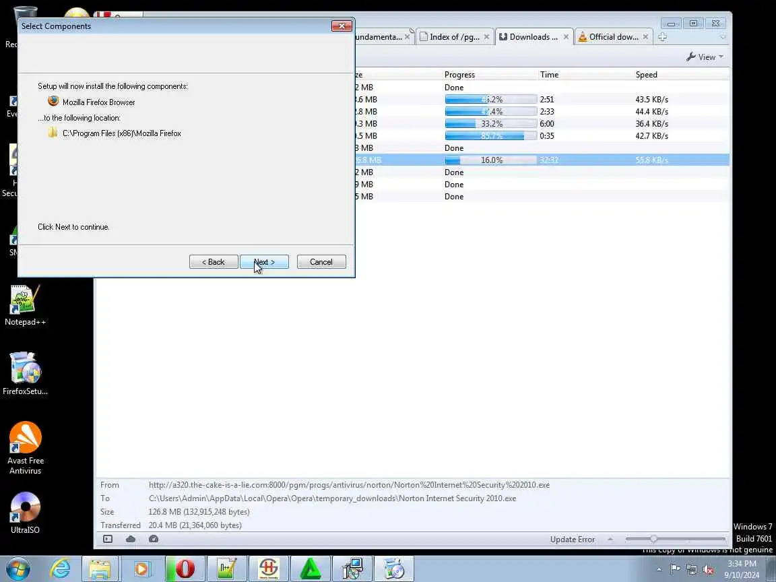Open the View dropdown in Downloads panel
Screen dimensions: 776x582
[705, 57]
